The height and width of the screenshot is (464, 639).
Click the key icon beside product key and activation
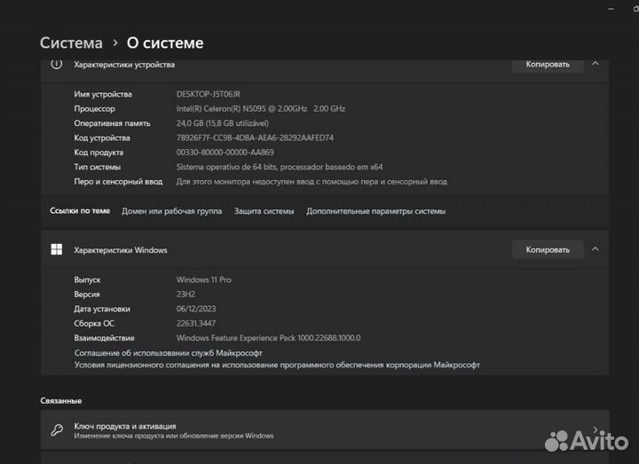coord(57,430)
